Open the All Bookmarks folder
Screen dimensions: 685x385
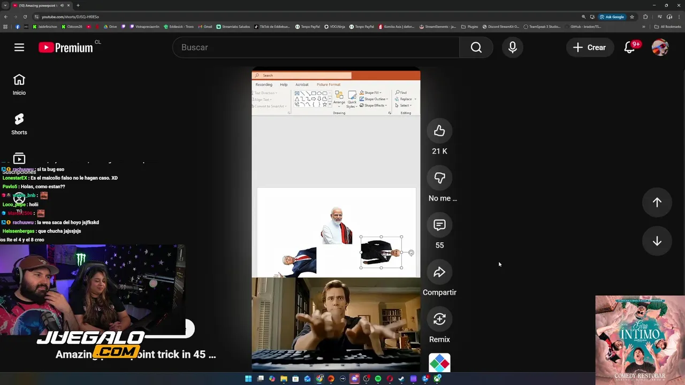point(667,26)
